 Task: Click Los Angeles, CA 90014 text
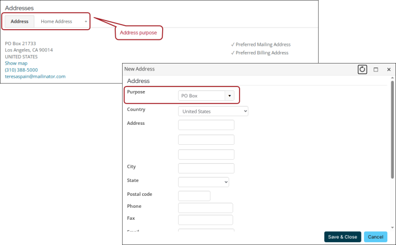point(29,50)
